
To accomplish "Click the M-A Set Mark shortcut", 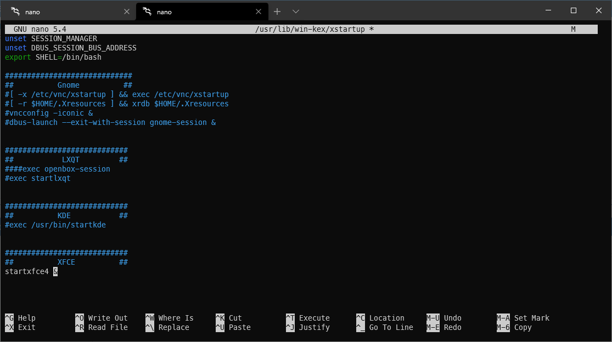I will tap(523, 318).
